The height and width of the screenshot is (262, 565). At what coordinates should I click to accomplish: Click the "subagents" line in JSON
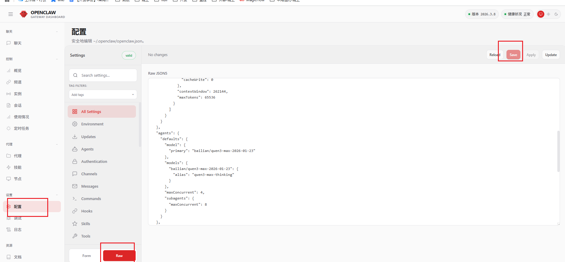tap(179, 198)
